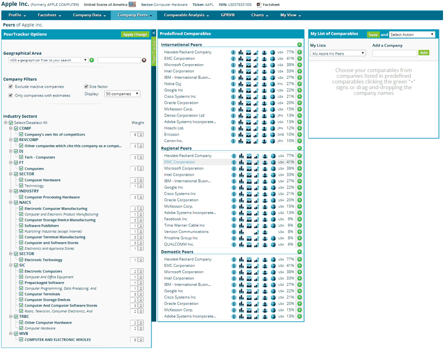Open the Select Action dropdown
Image resolution: width=444 pixels, height=353 pixels.
coord(412,35)
